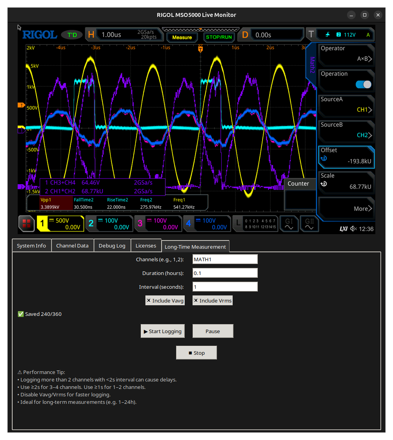Uncheck the Include Vavg checkbox
The width and height of the screenshot is (393, 440).
pos(165,301)
